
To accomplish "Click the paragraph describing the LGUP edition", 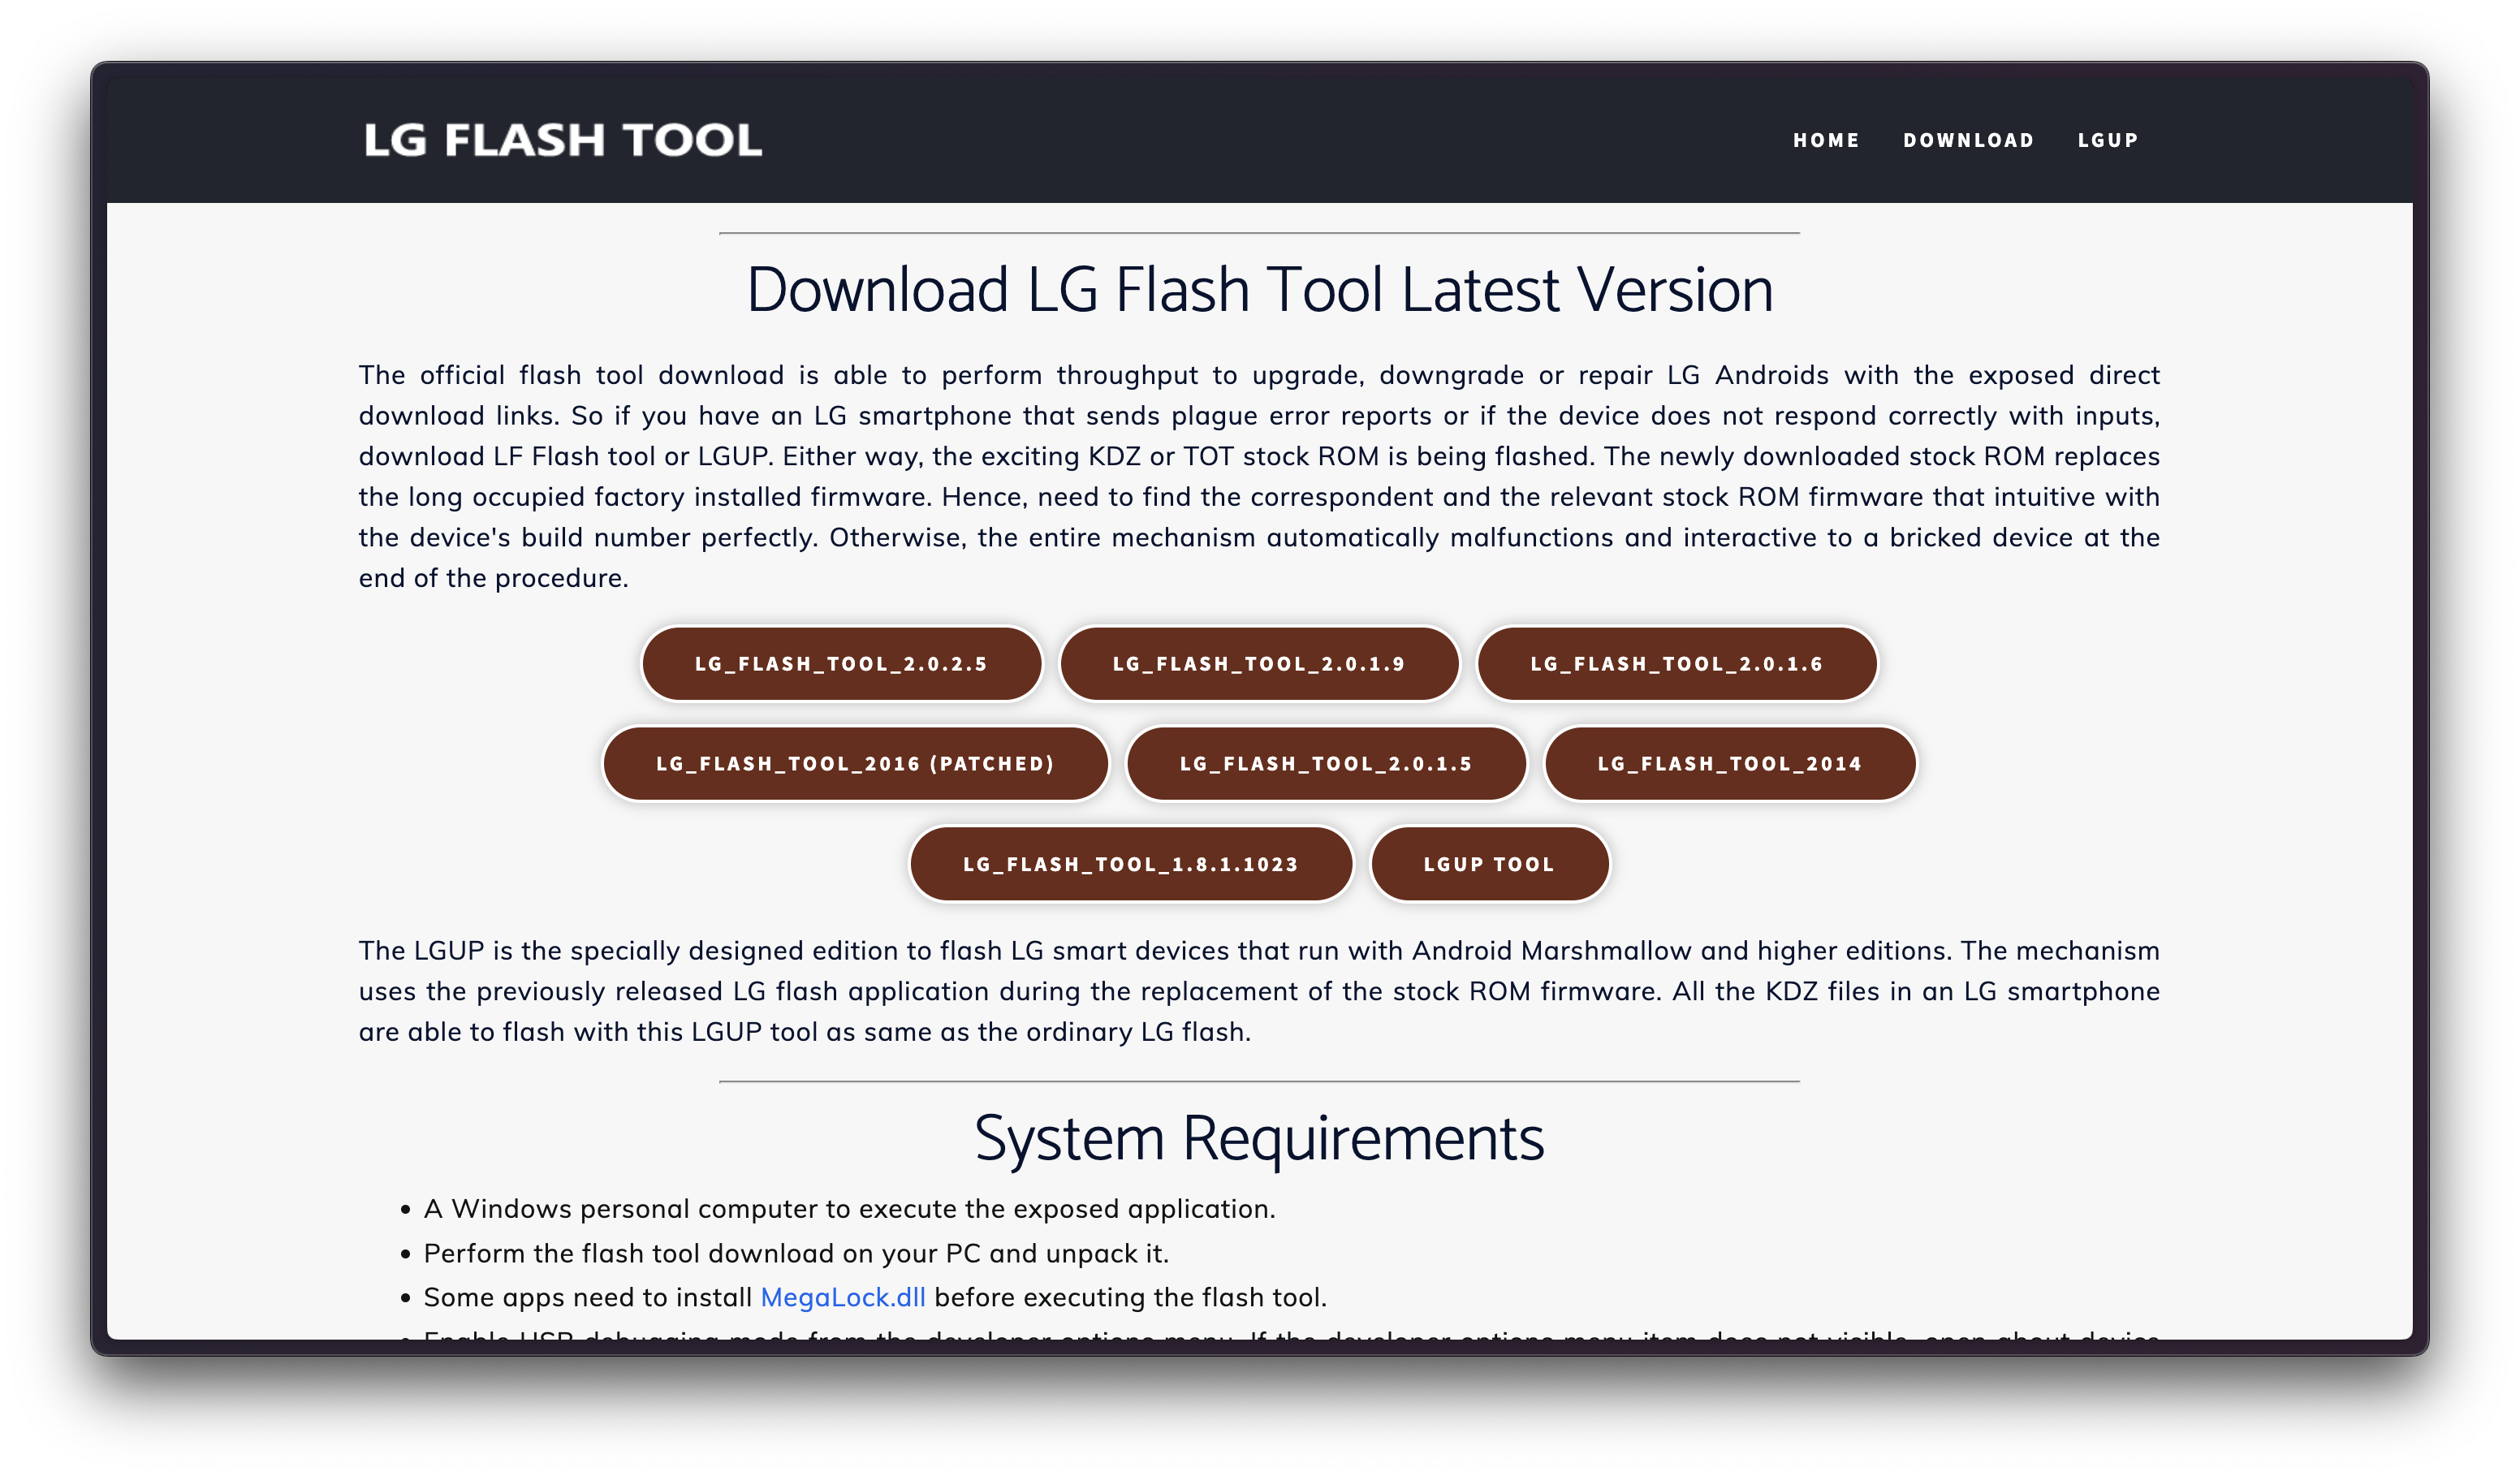I will pyautogui.click(x=1259, y=991).
